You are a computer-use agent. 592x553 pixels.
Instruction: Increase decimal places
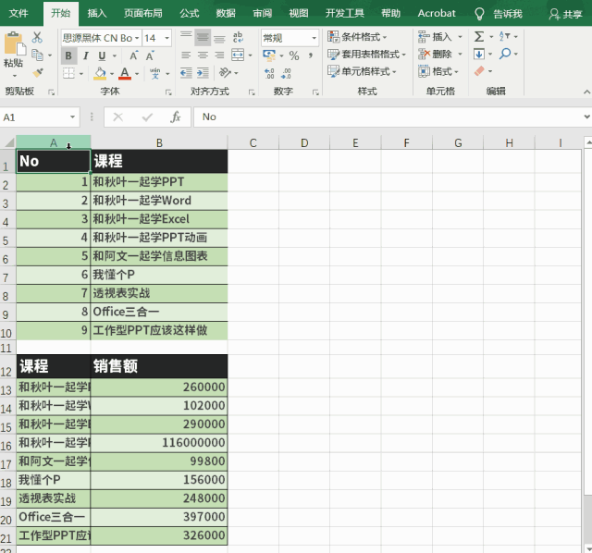click(x=269, y=73)
